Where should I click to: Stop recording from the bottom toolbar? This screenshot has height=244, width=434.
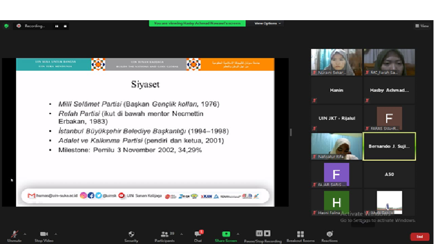point(267,233)
